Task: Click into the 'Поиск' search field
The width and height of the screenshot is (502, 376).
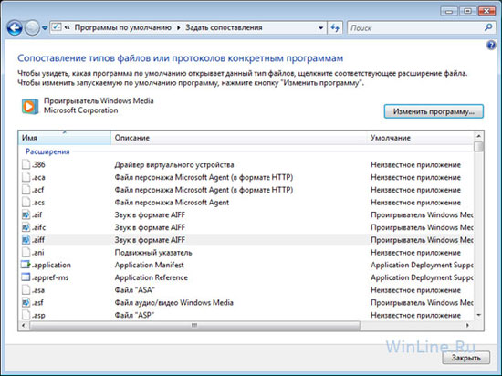Action: click(x=416, y=28)
